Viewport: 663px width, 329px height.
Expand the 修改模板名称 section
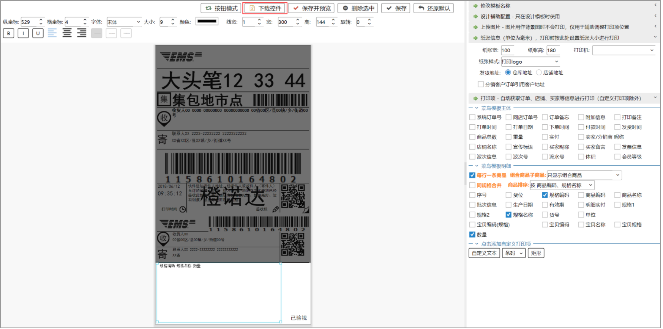pos(564,6)
